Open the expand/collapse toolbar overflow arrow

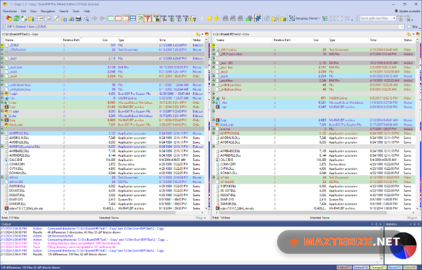tap(352, 20)
